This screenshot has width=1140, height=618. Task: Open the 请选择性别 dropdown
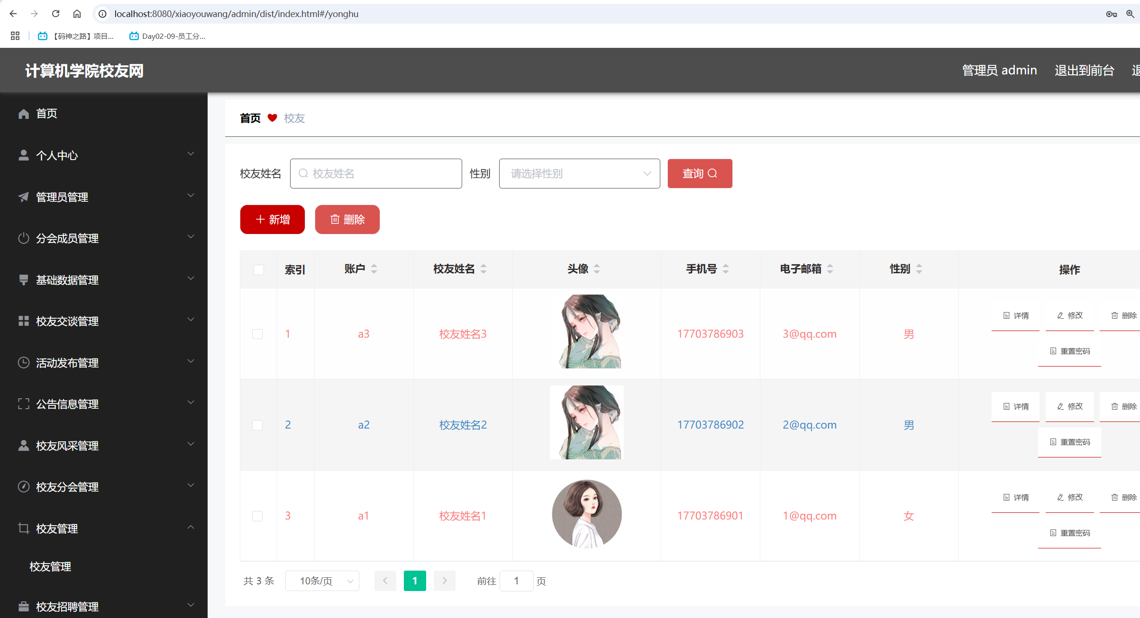point(579,174)
